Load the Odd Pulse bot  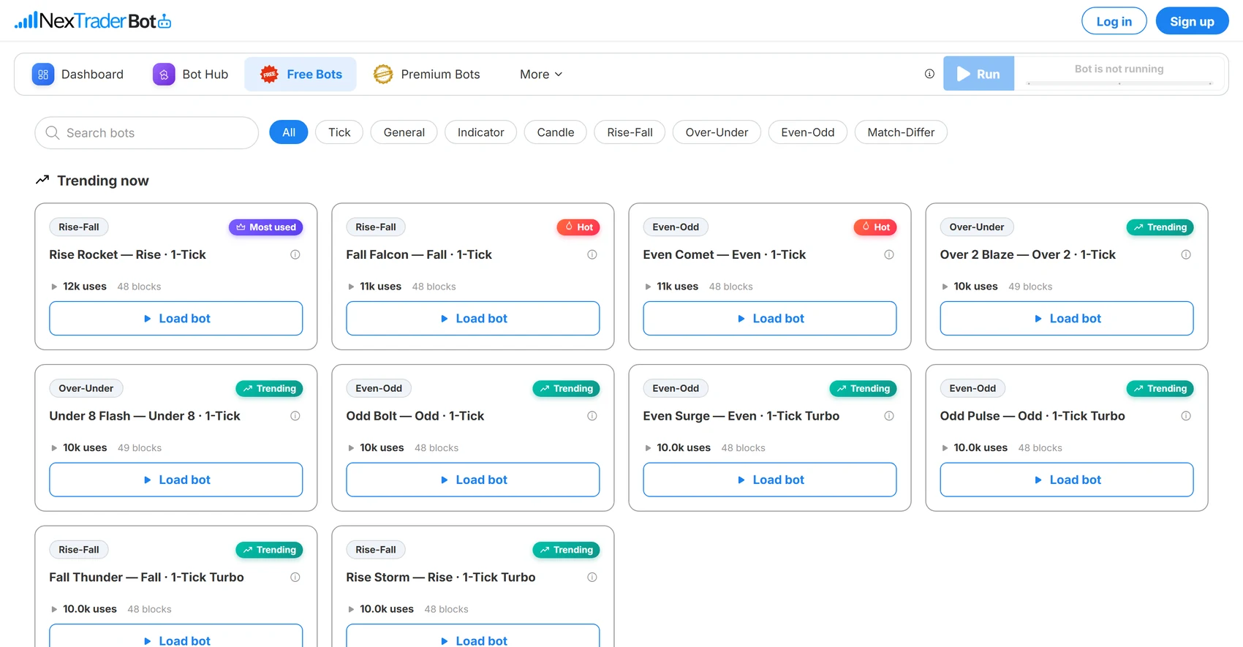point(1067,480)
